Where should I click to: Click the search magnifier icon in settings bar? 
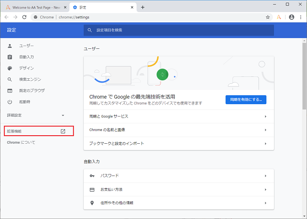(90, 30)
